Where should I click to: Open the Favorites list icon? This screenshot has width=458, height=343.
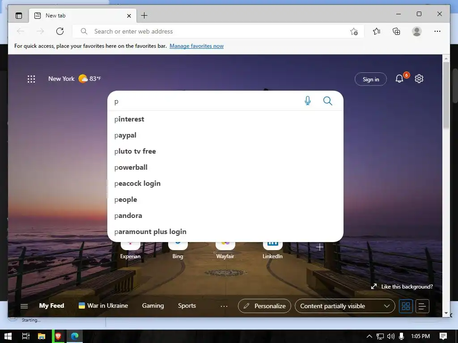[377, 31]
